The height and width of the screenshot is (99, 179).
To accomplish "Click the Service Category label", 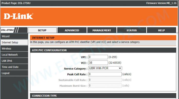I will pyautogui.click(x=76, y=69).
